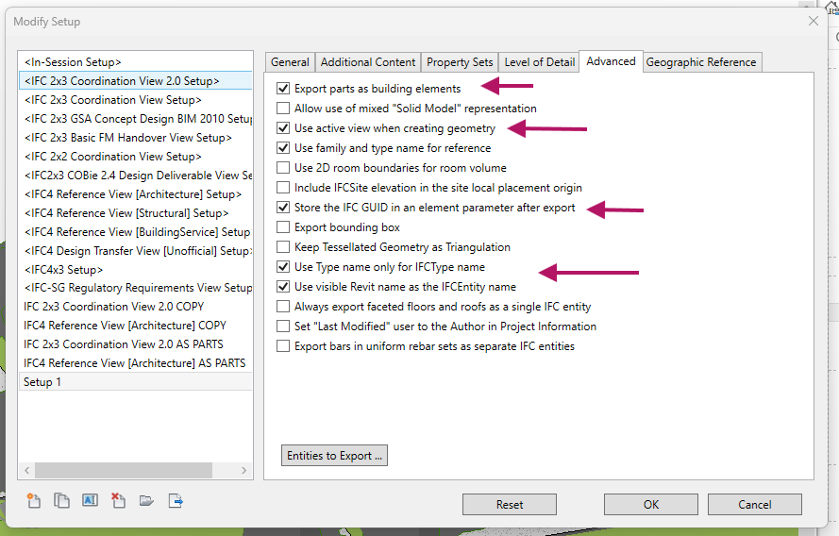Viewport: 839px width, 536px height.
Task: Click the Cancel button
Action: pos(754,505)
